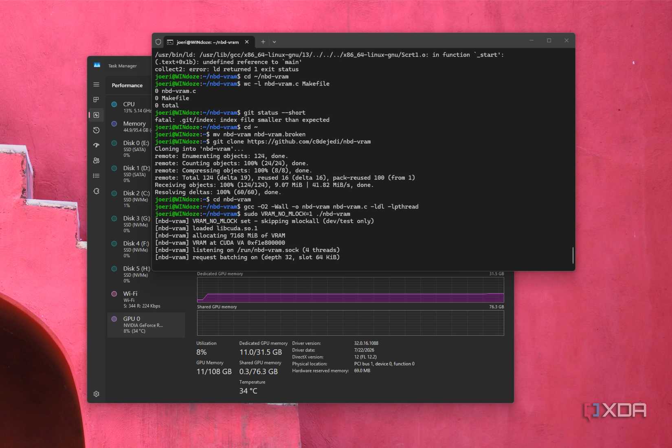Select the Memory performance entry
The width and height of the screenshot is (672, 448).
point(130,127)
